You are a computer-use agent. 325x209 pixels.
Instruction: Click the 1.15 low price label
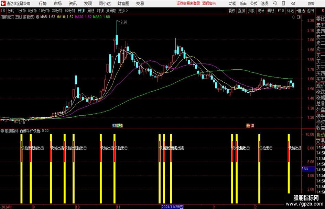(x=22, y=122)
